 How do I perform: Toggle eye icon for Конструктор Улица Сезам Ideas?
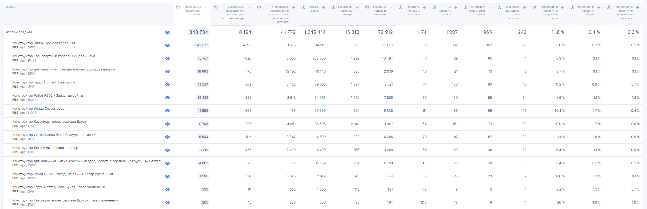coord(167,111)
